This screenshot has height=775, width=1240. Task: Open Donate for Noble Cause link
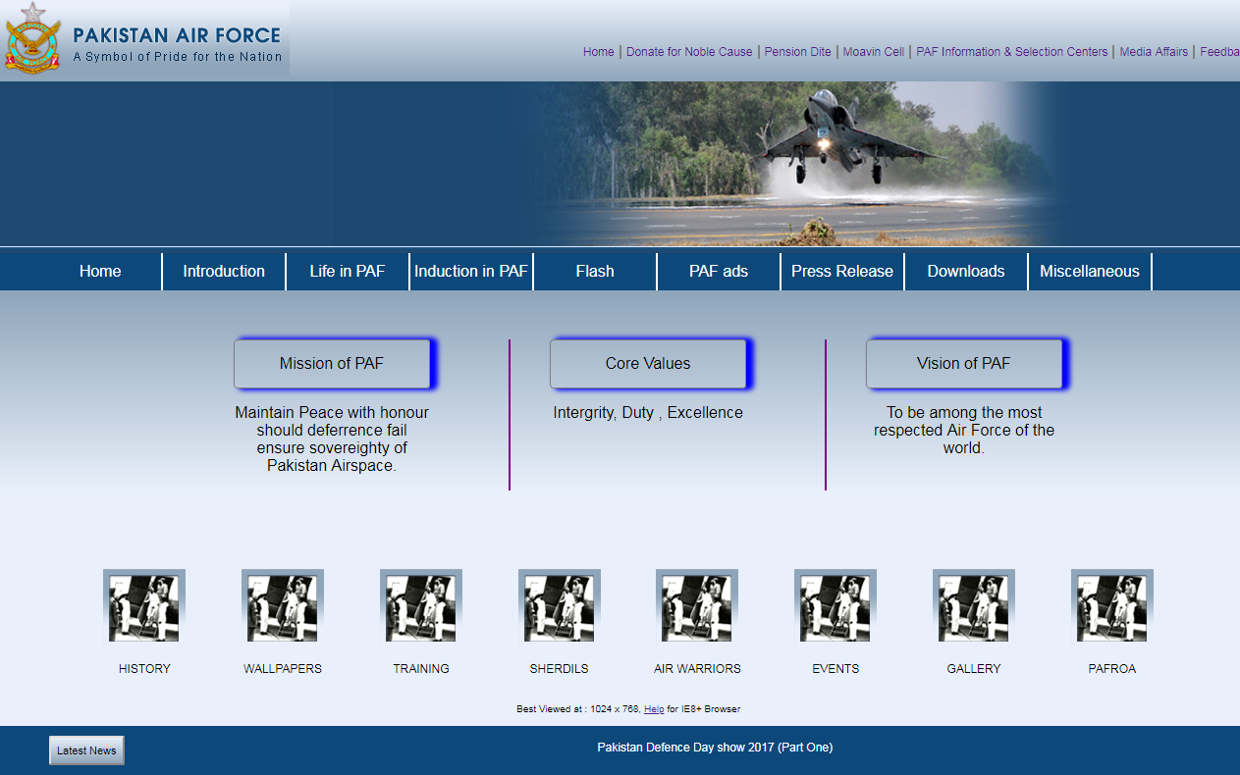pos(689,52)
